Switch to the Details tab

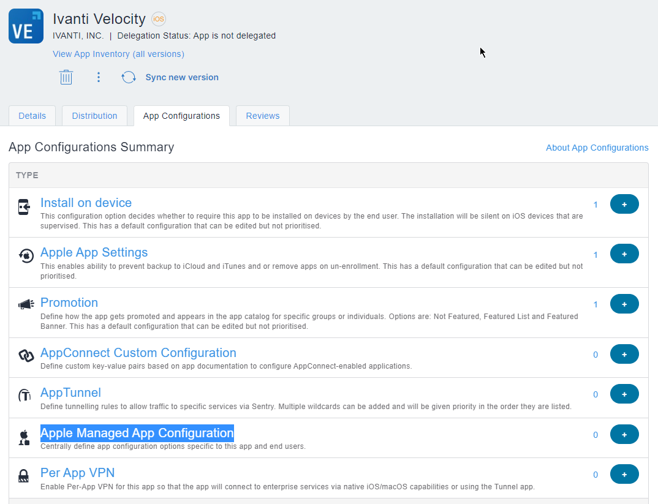tap(32, 116)
